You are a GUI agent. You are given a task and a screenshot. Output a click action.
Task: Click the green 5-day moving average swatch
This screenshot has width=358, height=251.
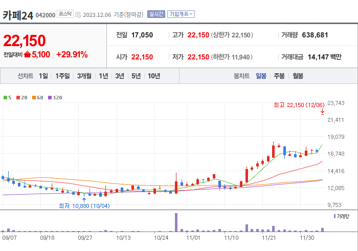click(x=5, y=98)
